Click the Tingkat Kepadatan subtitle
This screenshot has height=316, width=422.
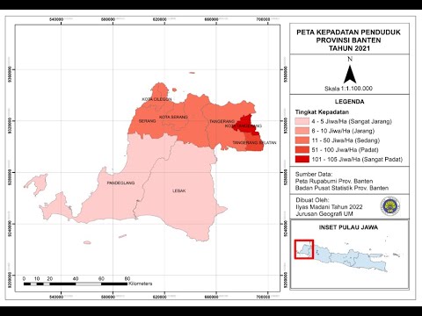point(322,112)
